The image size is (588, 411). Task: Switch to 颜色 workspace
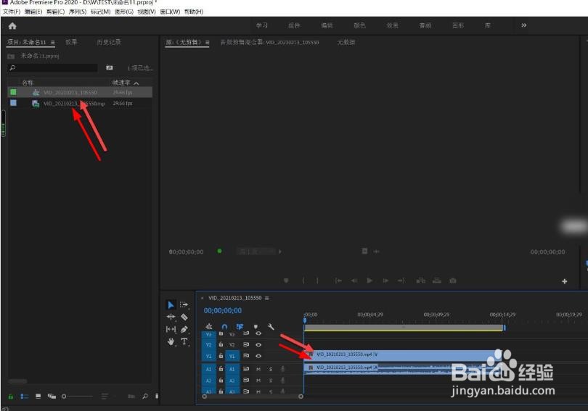click(x=359, y=25)
